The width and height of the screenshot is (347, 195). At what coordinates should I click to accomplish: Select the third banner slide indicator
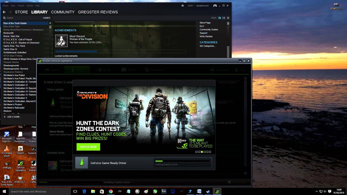202,152
